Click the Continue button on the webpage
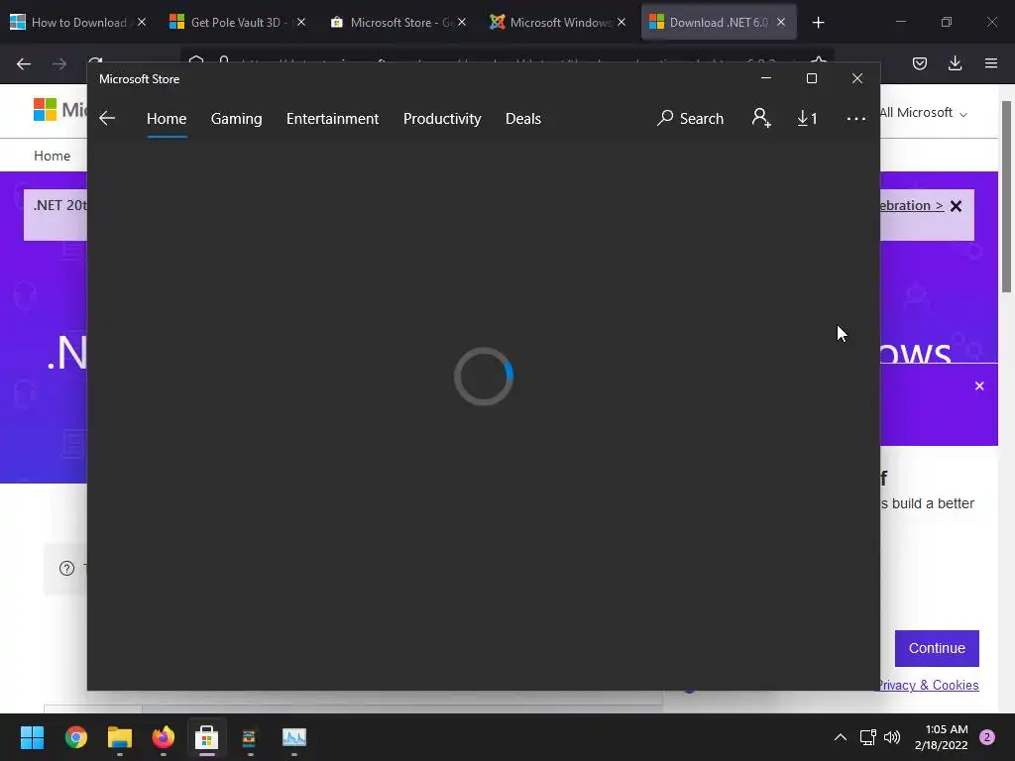This screenshot has height=761, width=1015. (937, 648)
